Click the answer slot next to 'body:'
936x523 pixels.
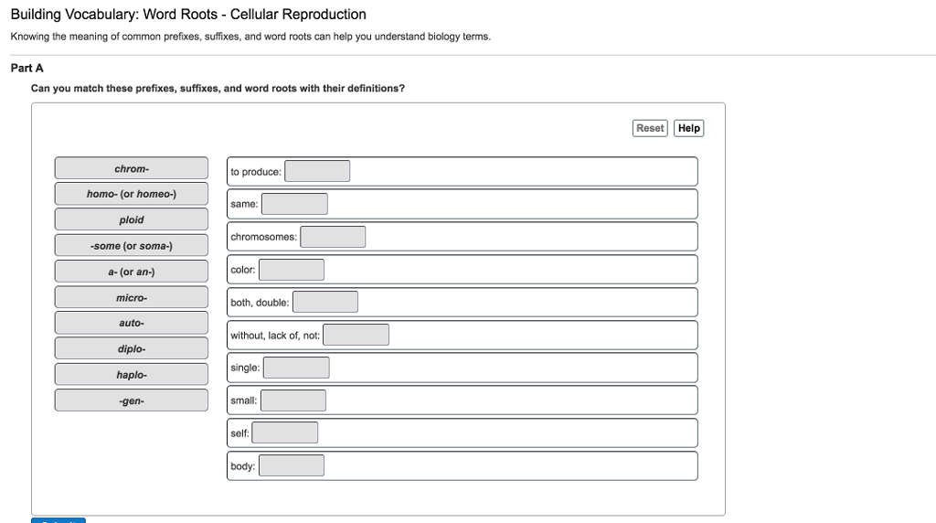tap(292, 465)
